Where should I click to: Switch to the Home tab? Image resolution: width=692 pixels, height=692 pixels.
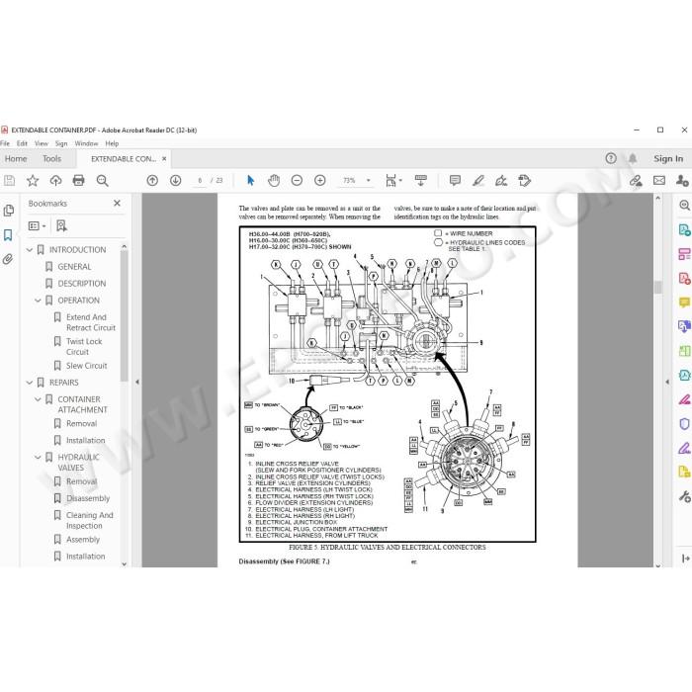(x=16, y=158)
